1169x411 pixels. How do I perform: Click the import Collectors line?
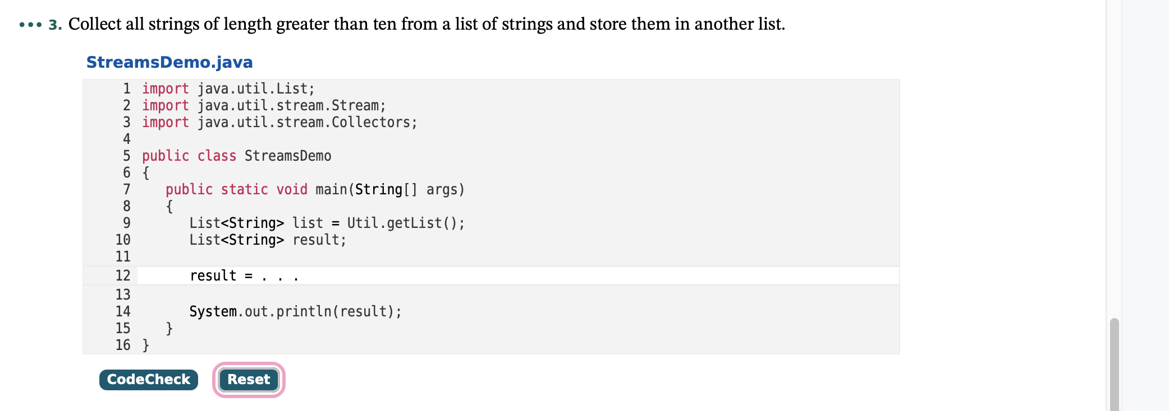tap(279, 123)
